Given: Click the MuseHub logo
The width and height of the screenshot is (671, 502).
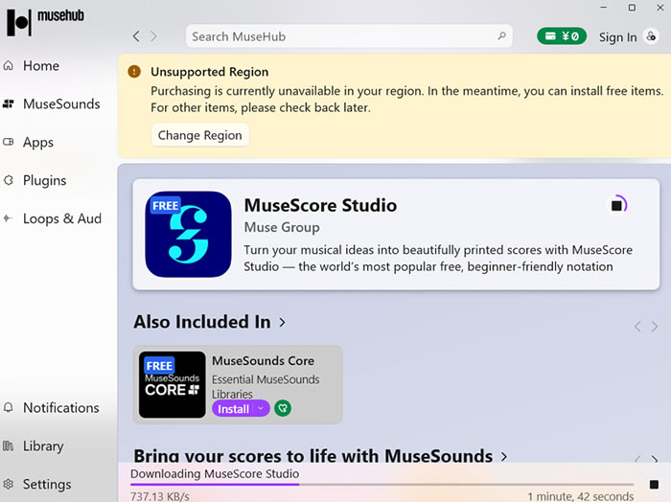Looking at the screenshot, I should [46, 20].
